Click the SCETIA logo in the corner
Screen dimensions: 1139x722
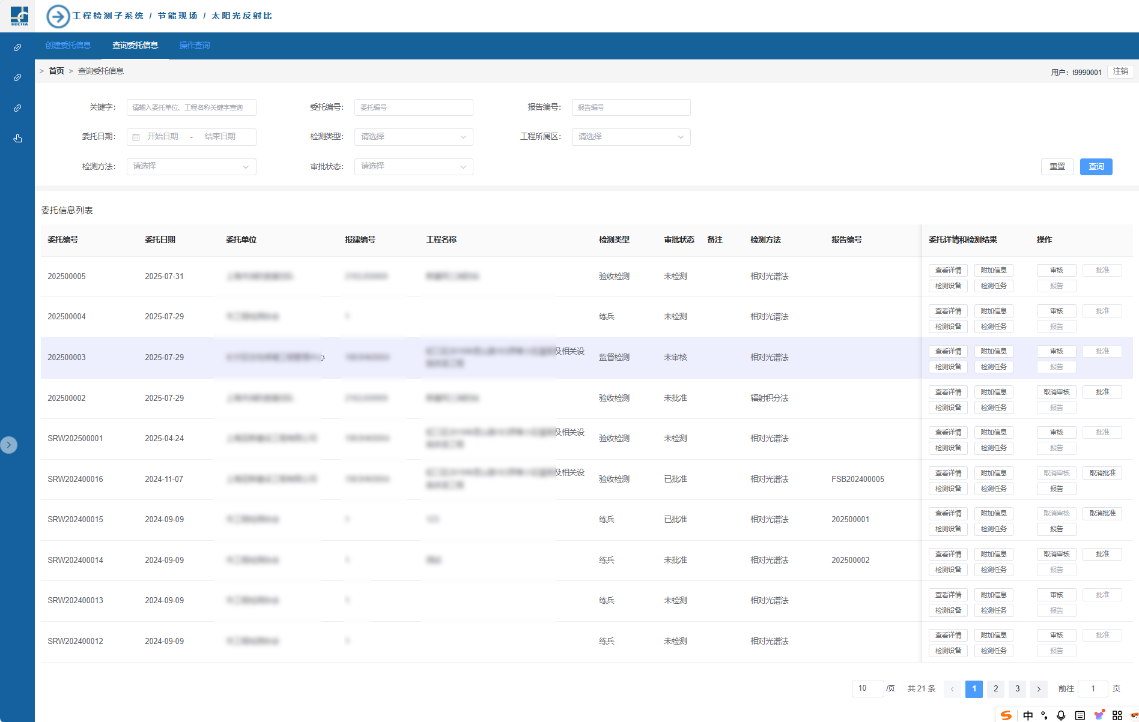click(19, 16)
